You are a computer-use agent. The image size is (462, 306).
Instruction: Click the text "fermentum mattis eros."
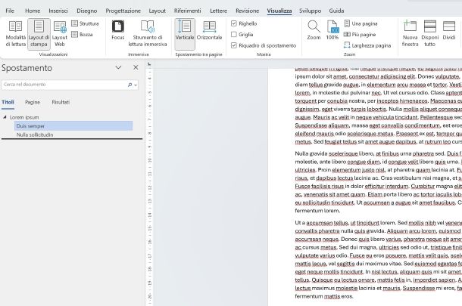coord(324,296)
